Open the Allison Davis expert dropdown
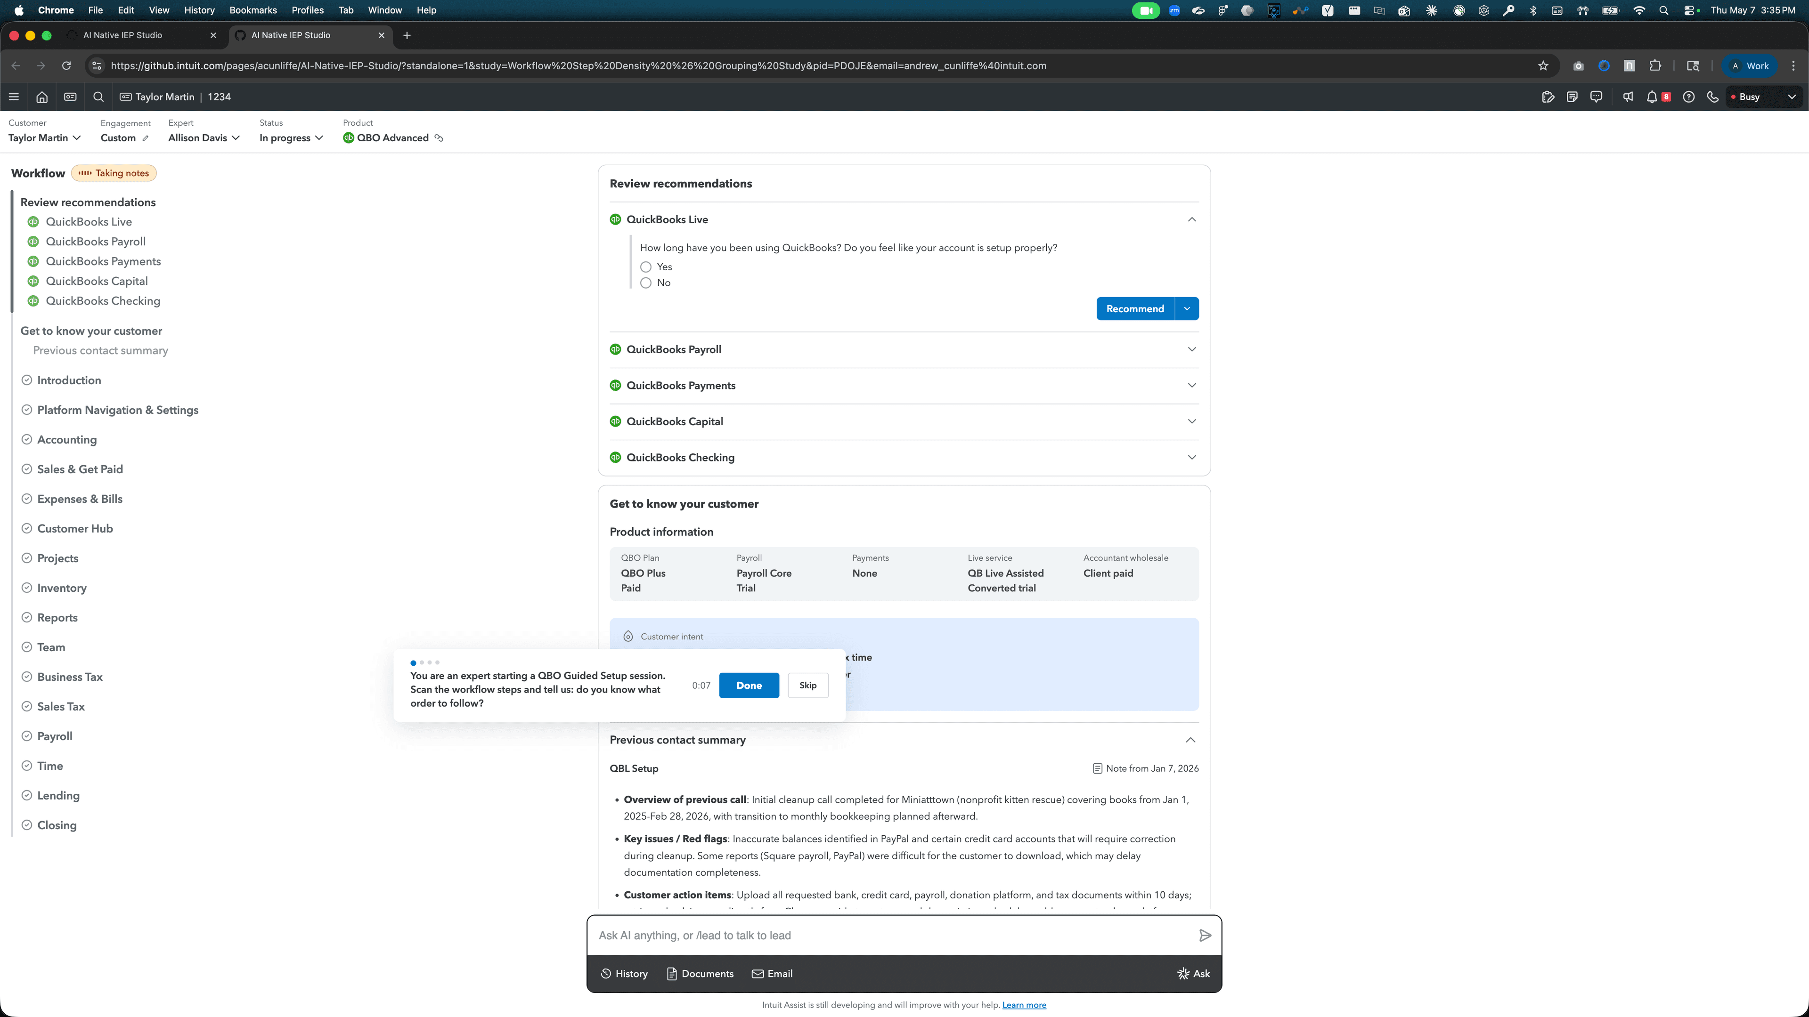1809x1017 pixels. (204, 138)
